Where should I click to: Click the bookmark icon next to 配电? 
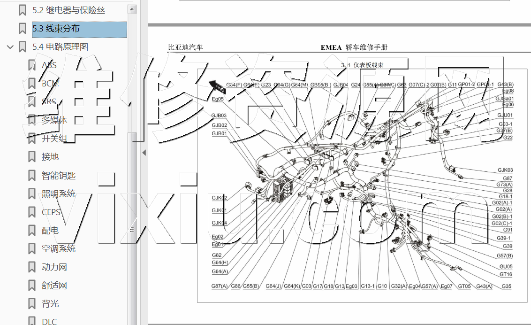click(x=31, y=231)
